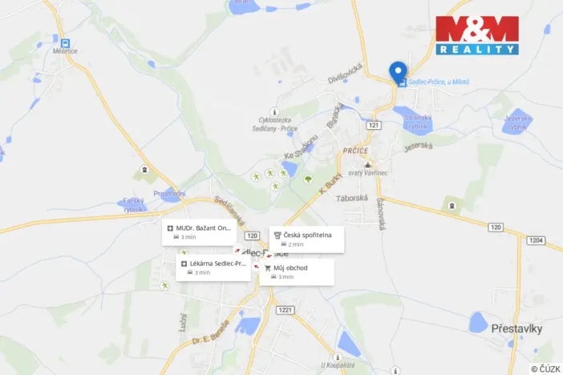563x375 pixels.
Task: Select the green tree park icon
Action: pyautogui.click(x=308, y=179)
